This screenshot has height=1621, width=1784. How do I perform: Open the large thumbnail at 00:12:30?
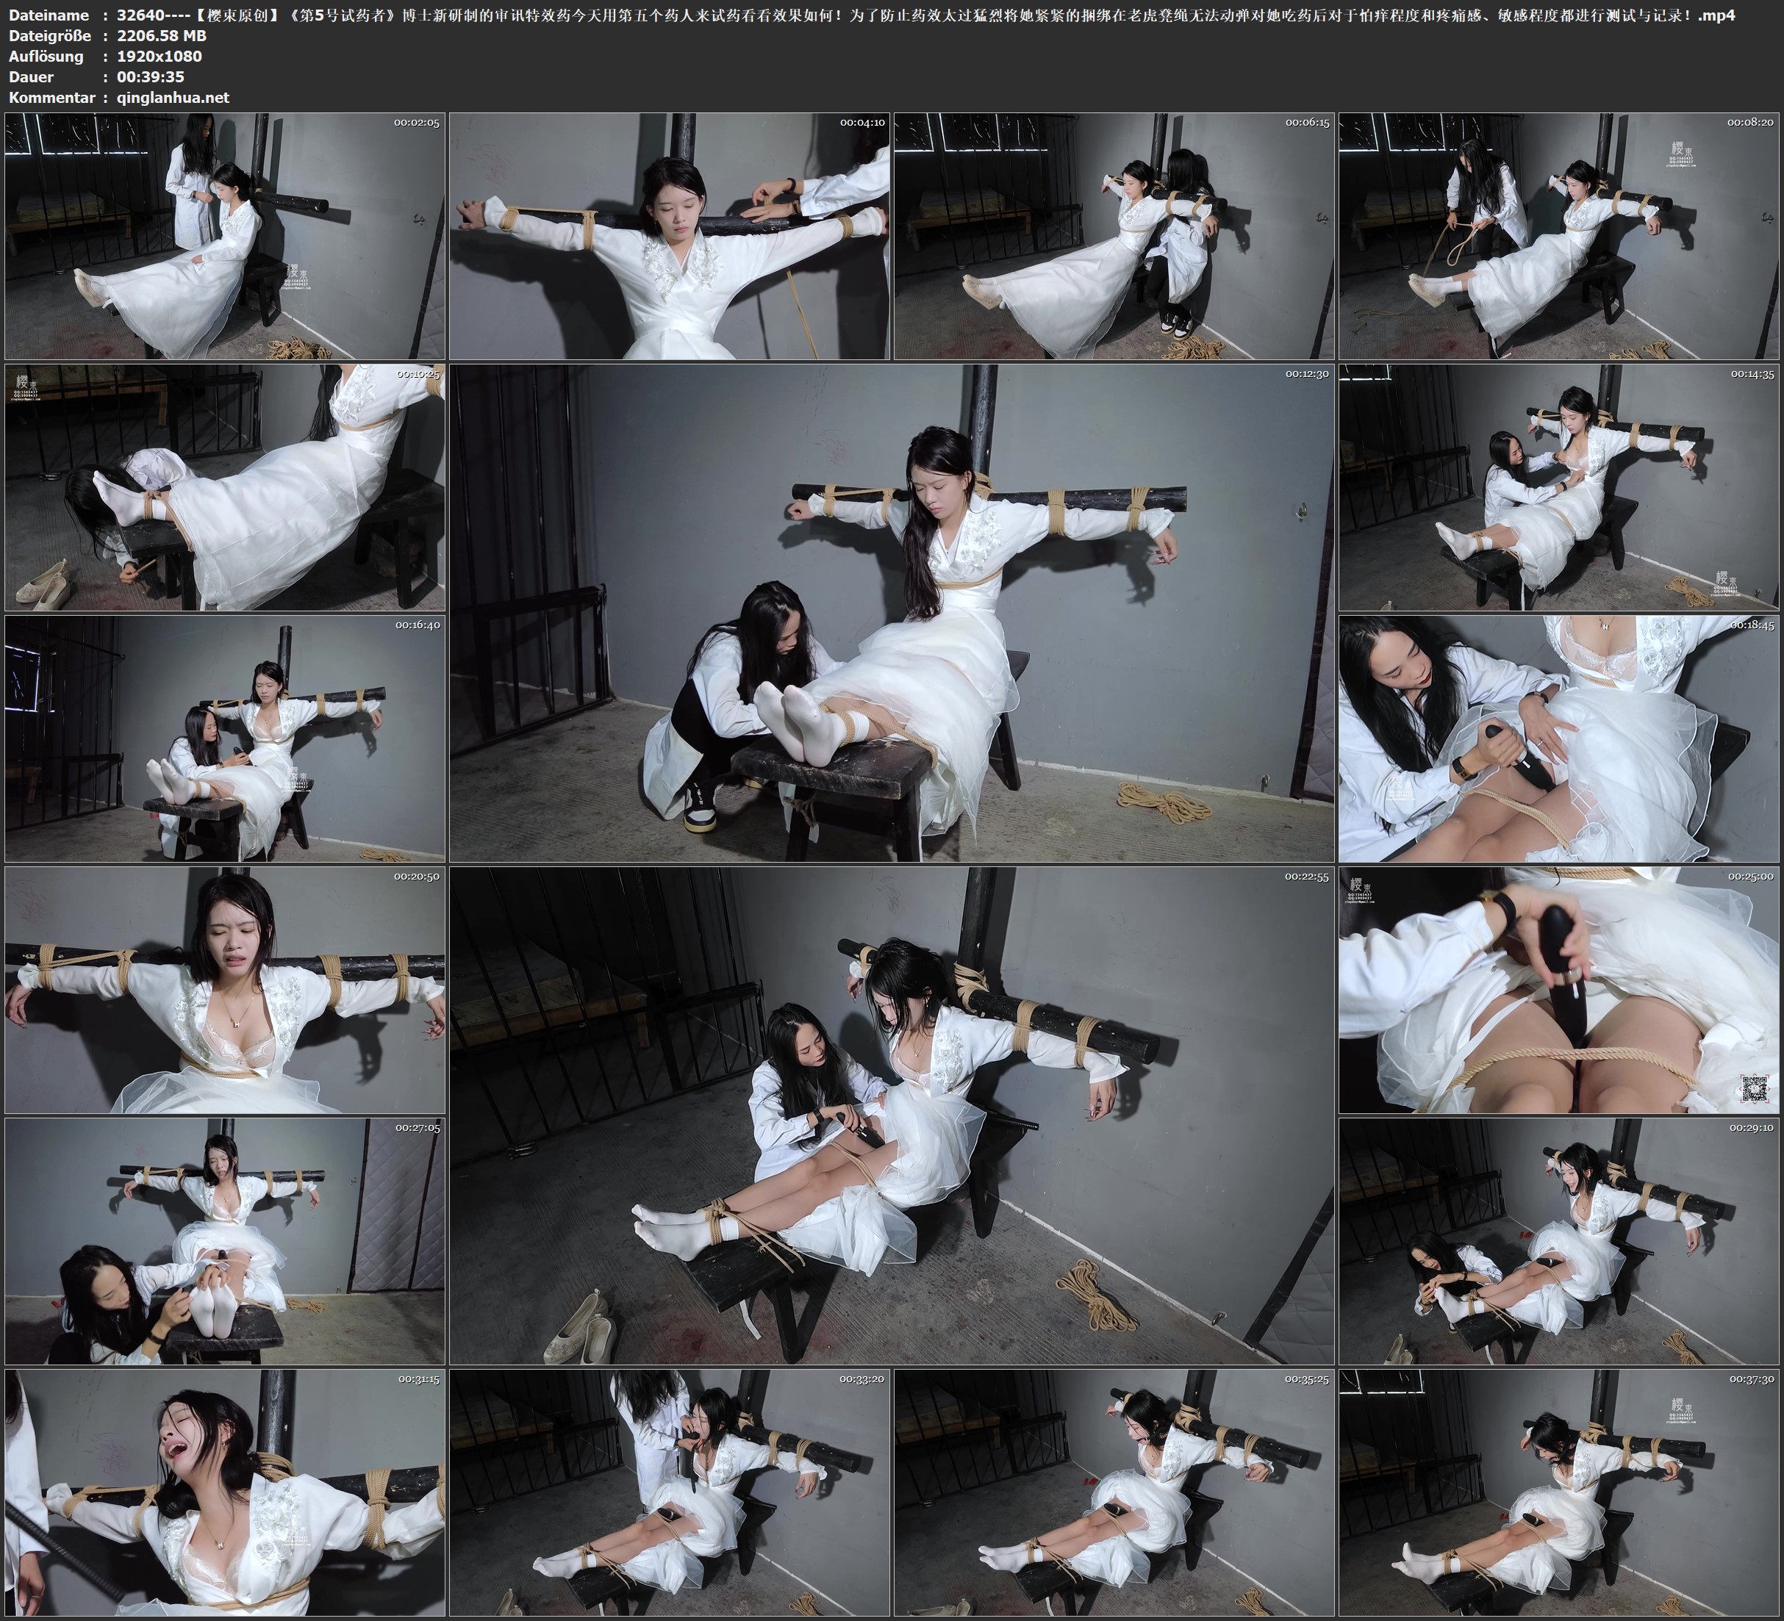click(x=891, y=612)
